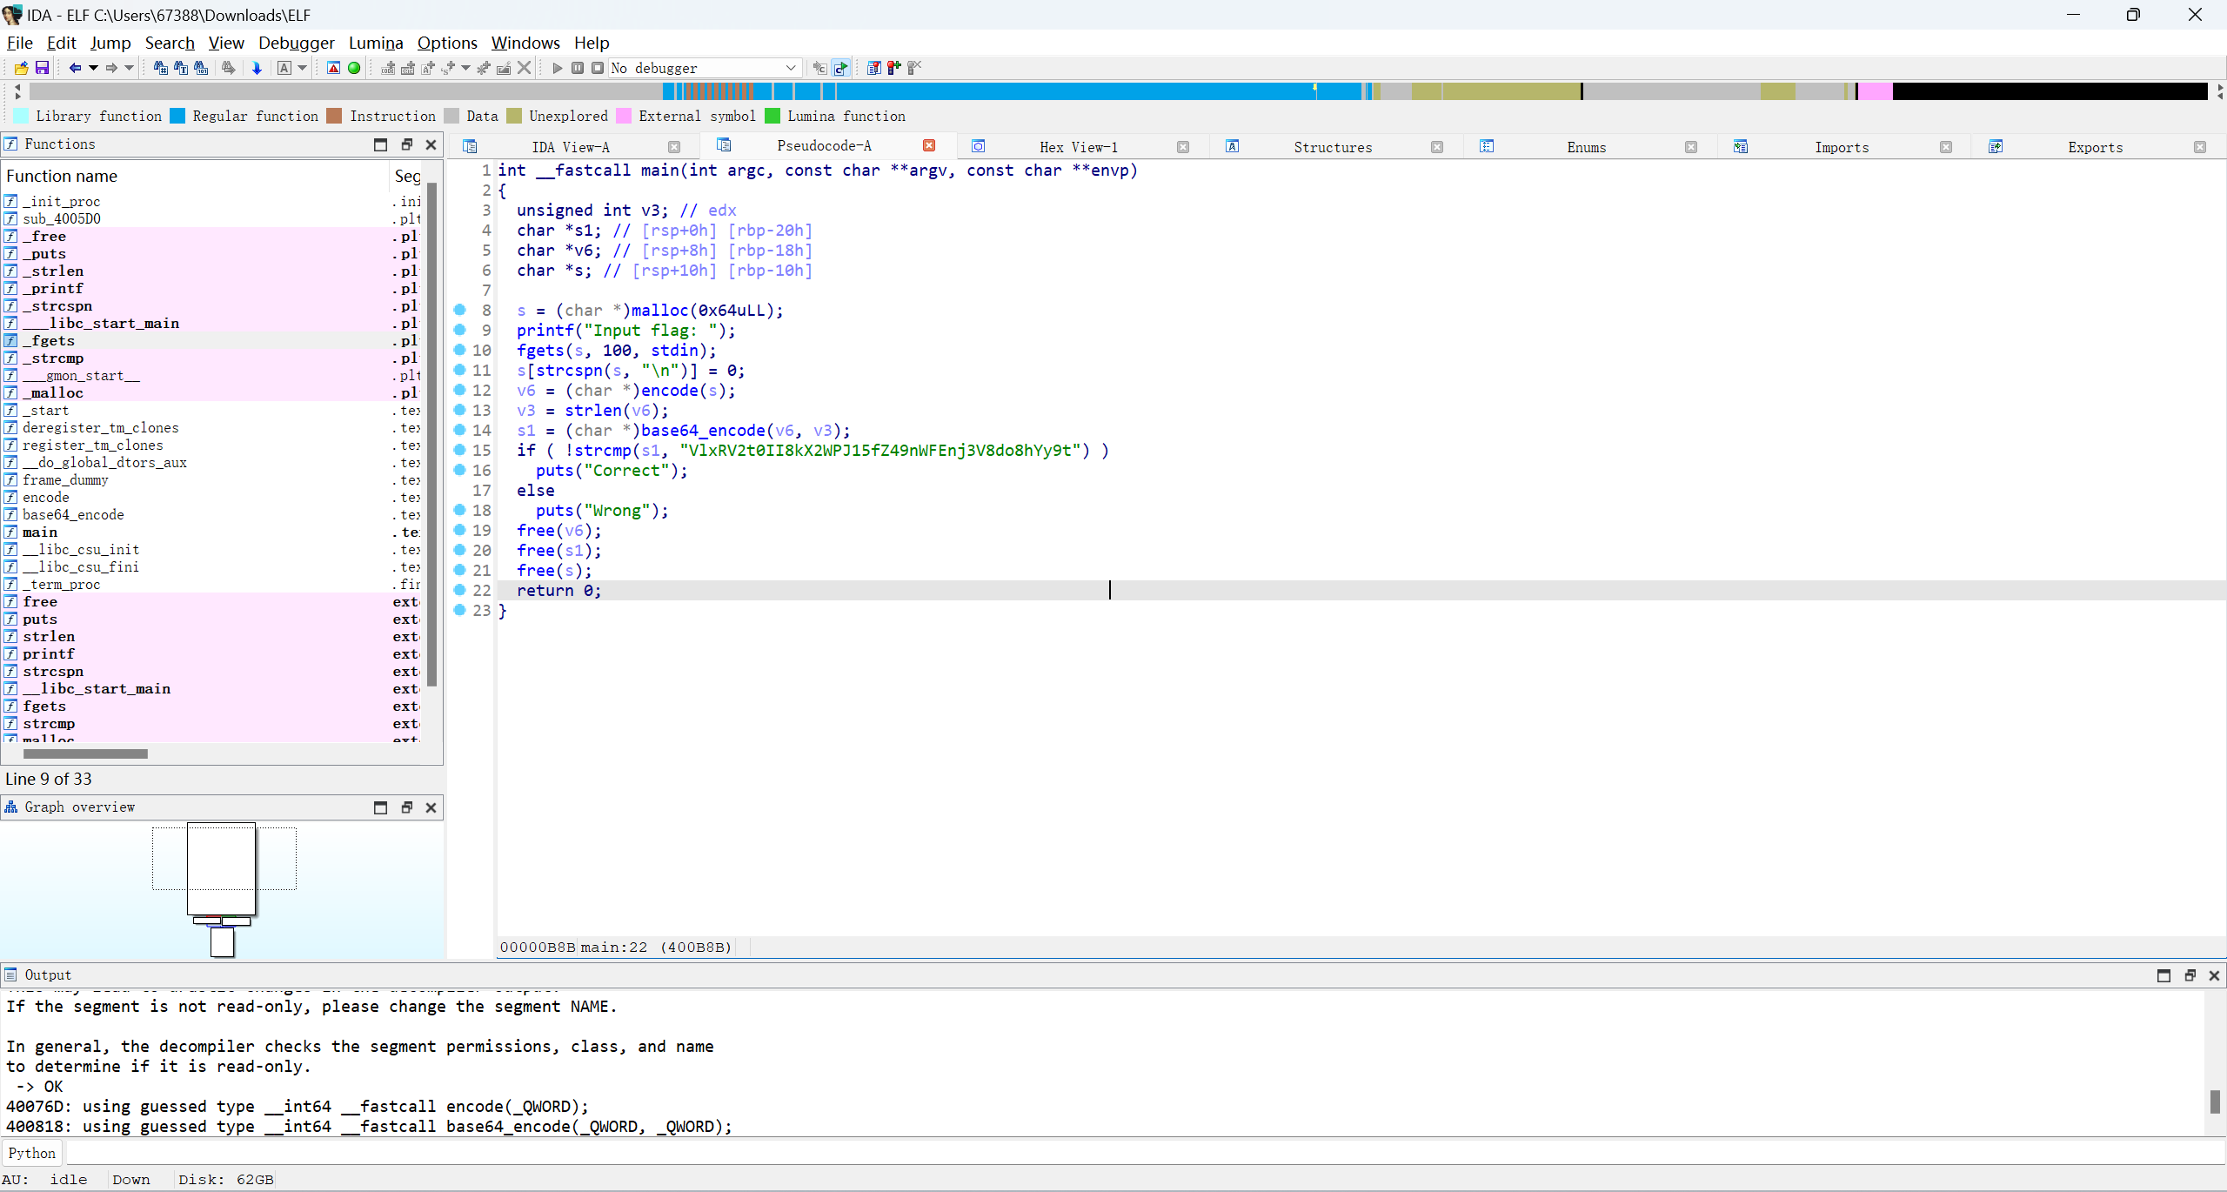Screen dimensions: 2227x1192
Task: Toggle breakpoint dot on line 22
Action: point(460,590)
